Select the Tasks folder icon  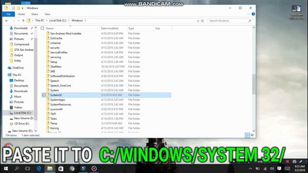[48, 119]
